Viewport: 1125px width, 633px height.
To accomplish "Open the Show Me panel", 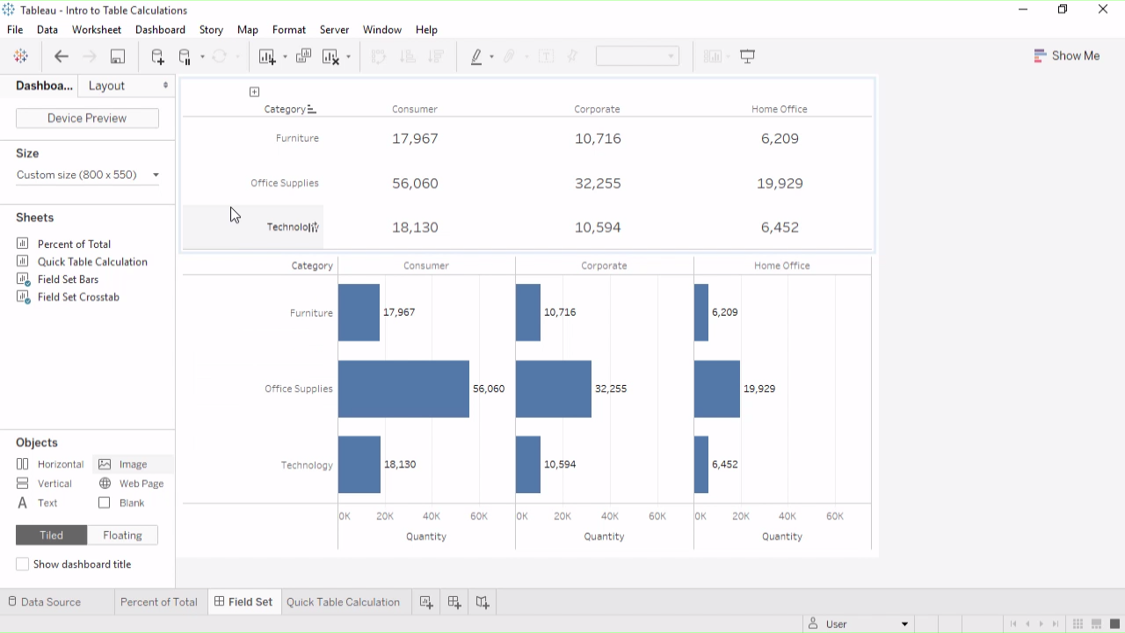I will [1066, 55].
